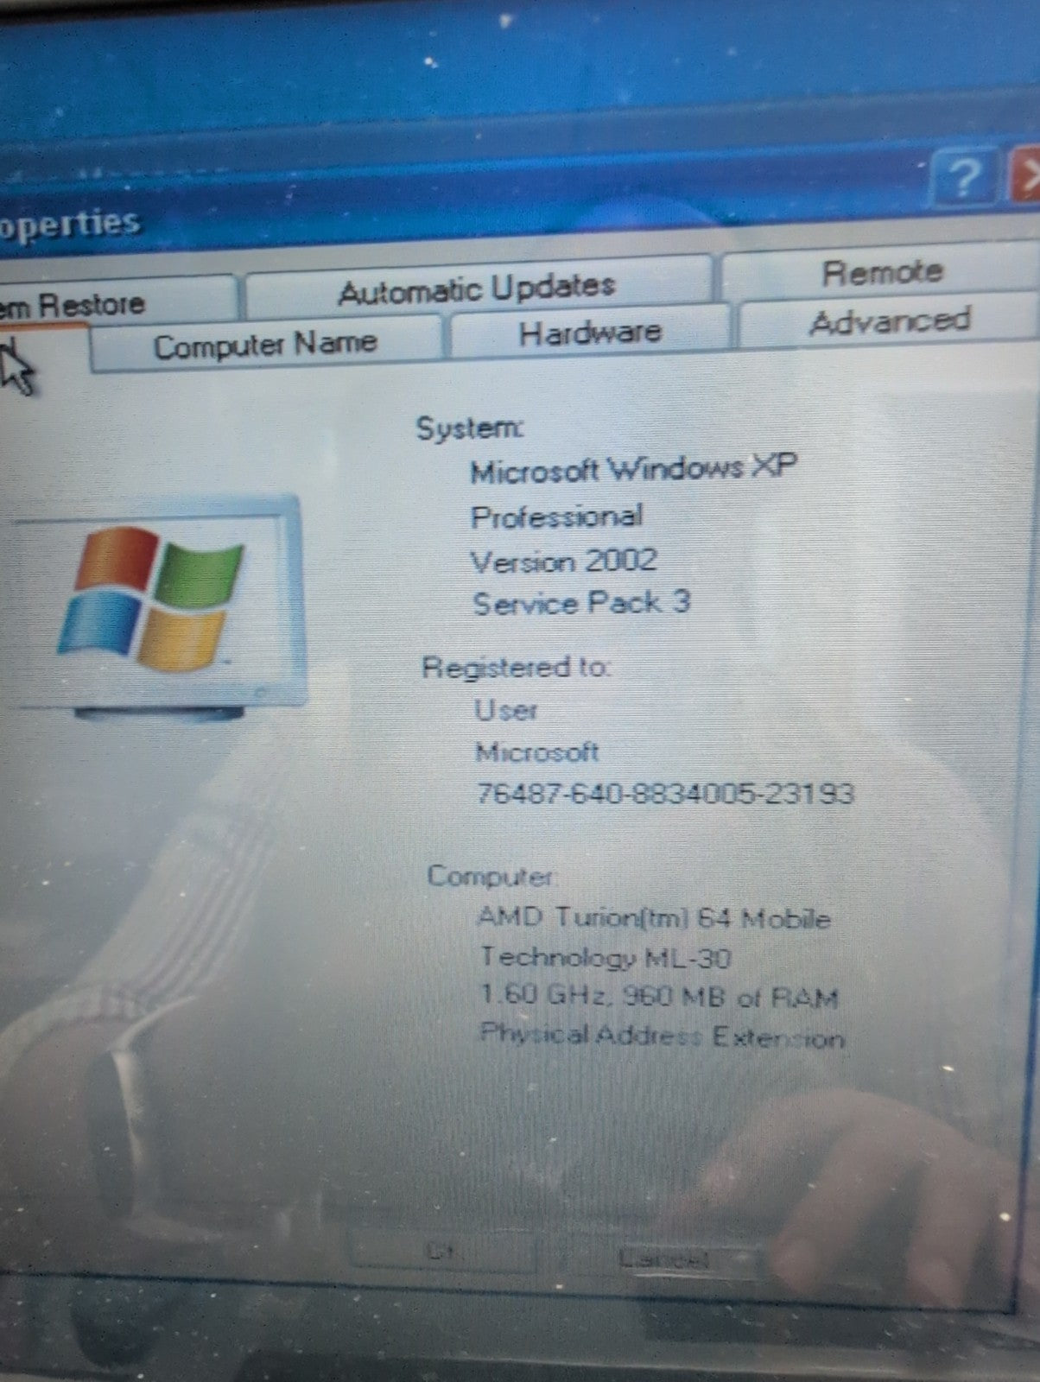
Task: Click 'Physical Address Extension' text
Action: [x=663, y=1036]
